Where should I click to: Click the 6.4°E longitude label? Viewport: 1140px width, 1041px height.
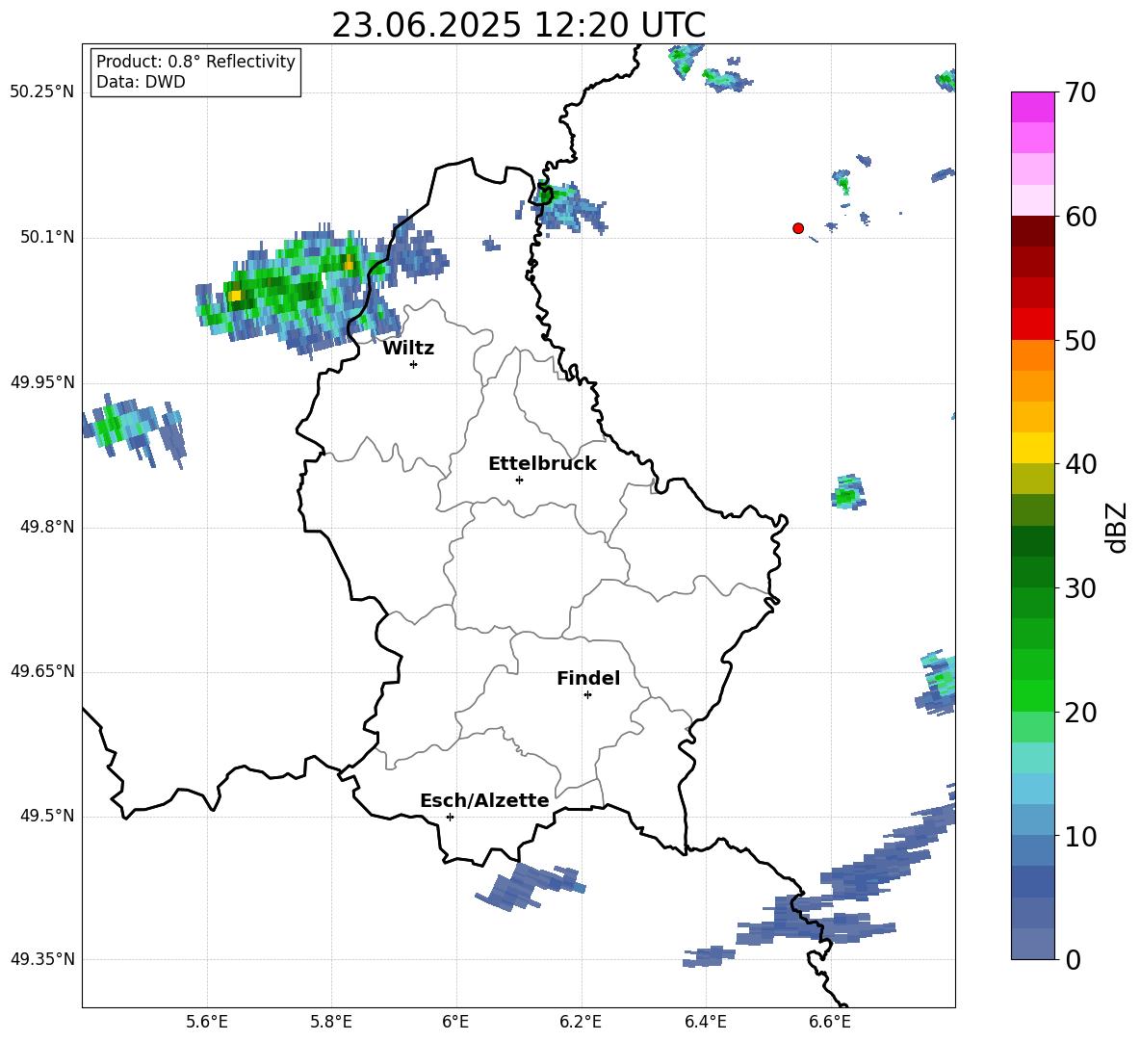pyautogui.click(x=705, y=1022)
